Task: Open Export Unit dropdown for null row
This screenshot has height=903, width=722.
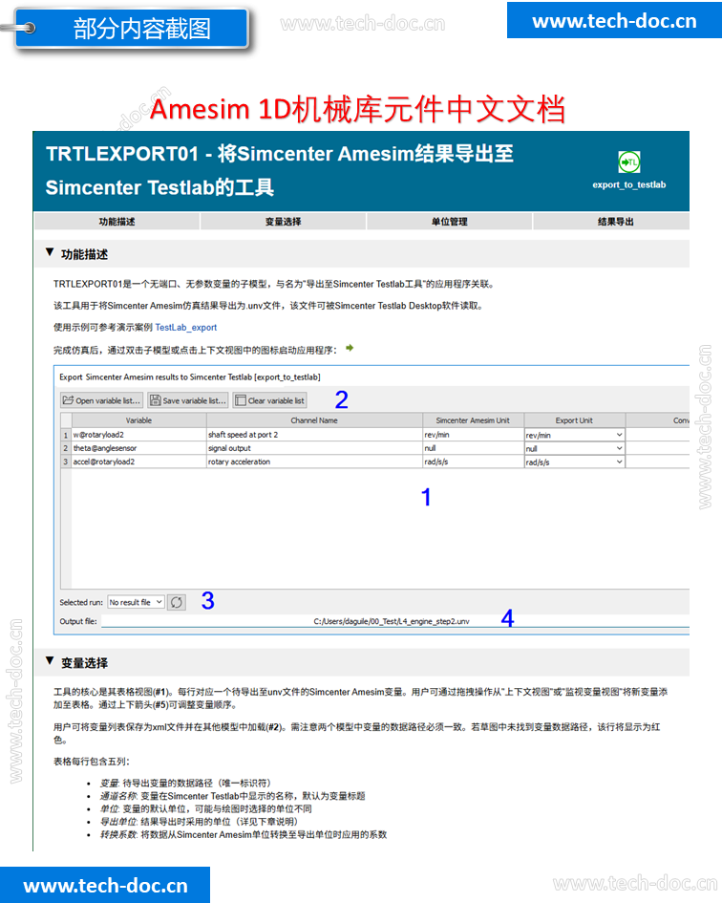Action: tap(574, 448)
